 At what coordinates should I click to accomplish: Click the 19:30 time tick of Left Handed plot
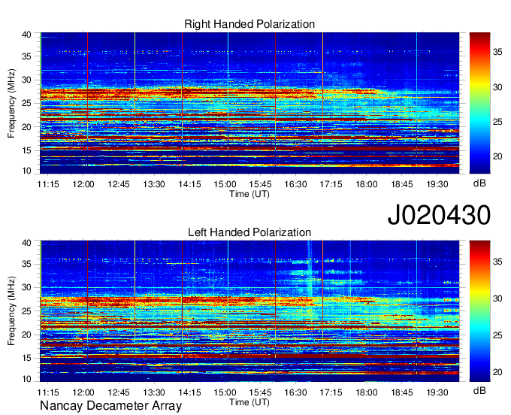click(x=437, y=392)
